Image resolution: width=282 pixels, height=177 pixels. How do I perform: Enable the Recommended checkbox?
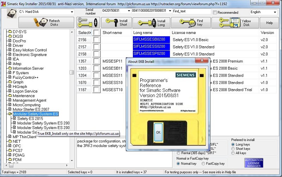point(215,12)
